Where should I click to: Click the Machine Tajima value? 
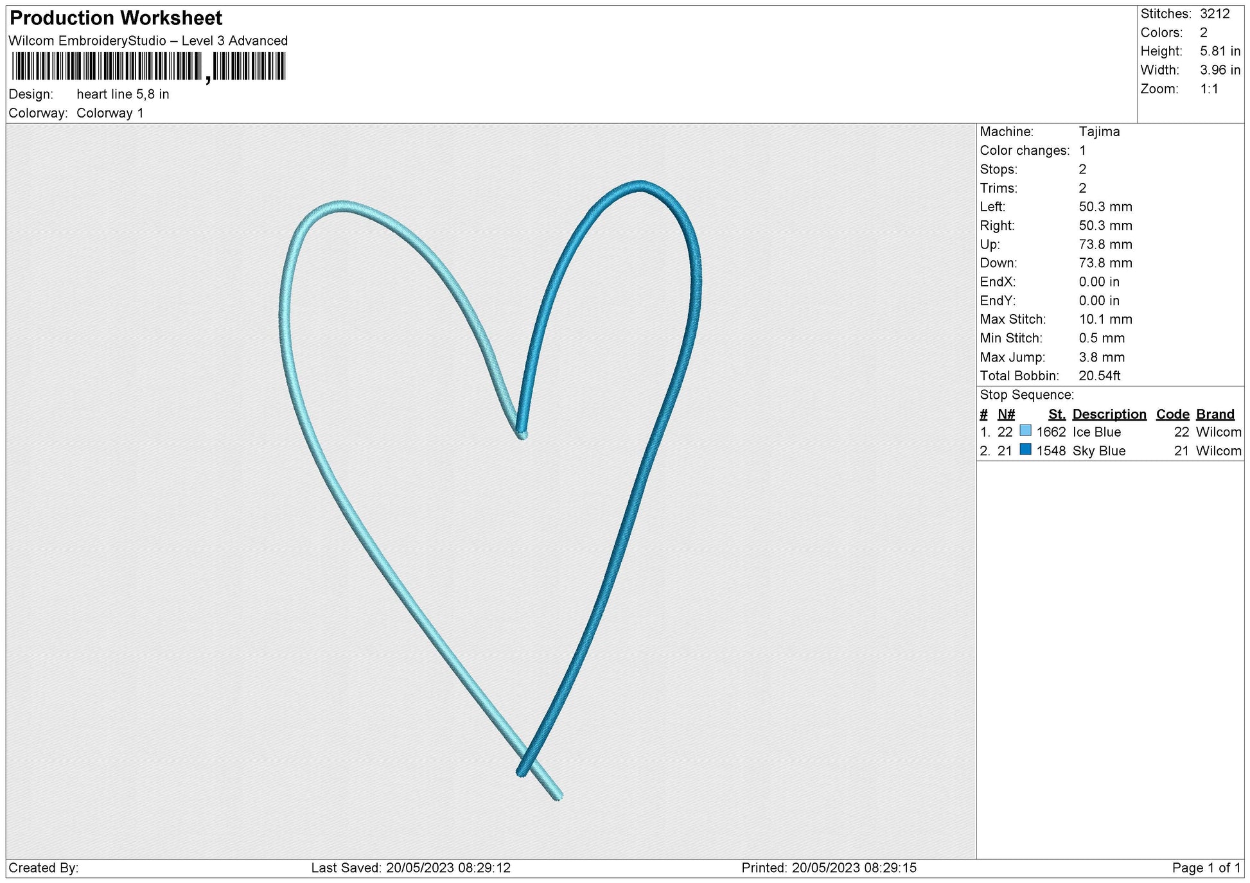[x=1099, y=132]
